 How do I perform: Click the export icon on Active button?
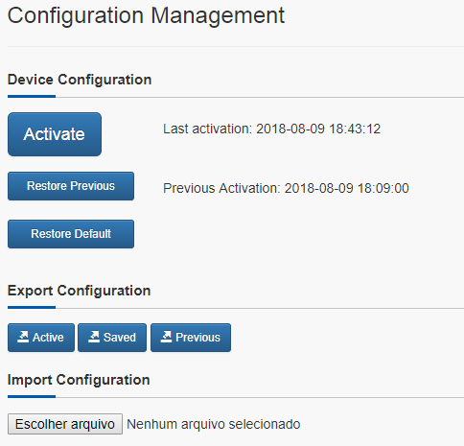point(23,337)
